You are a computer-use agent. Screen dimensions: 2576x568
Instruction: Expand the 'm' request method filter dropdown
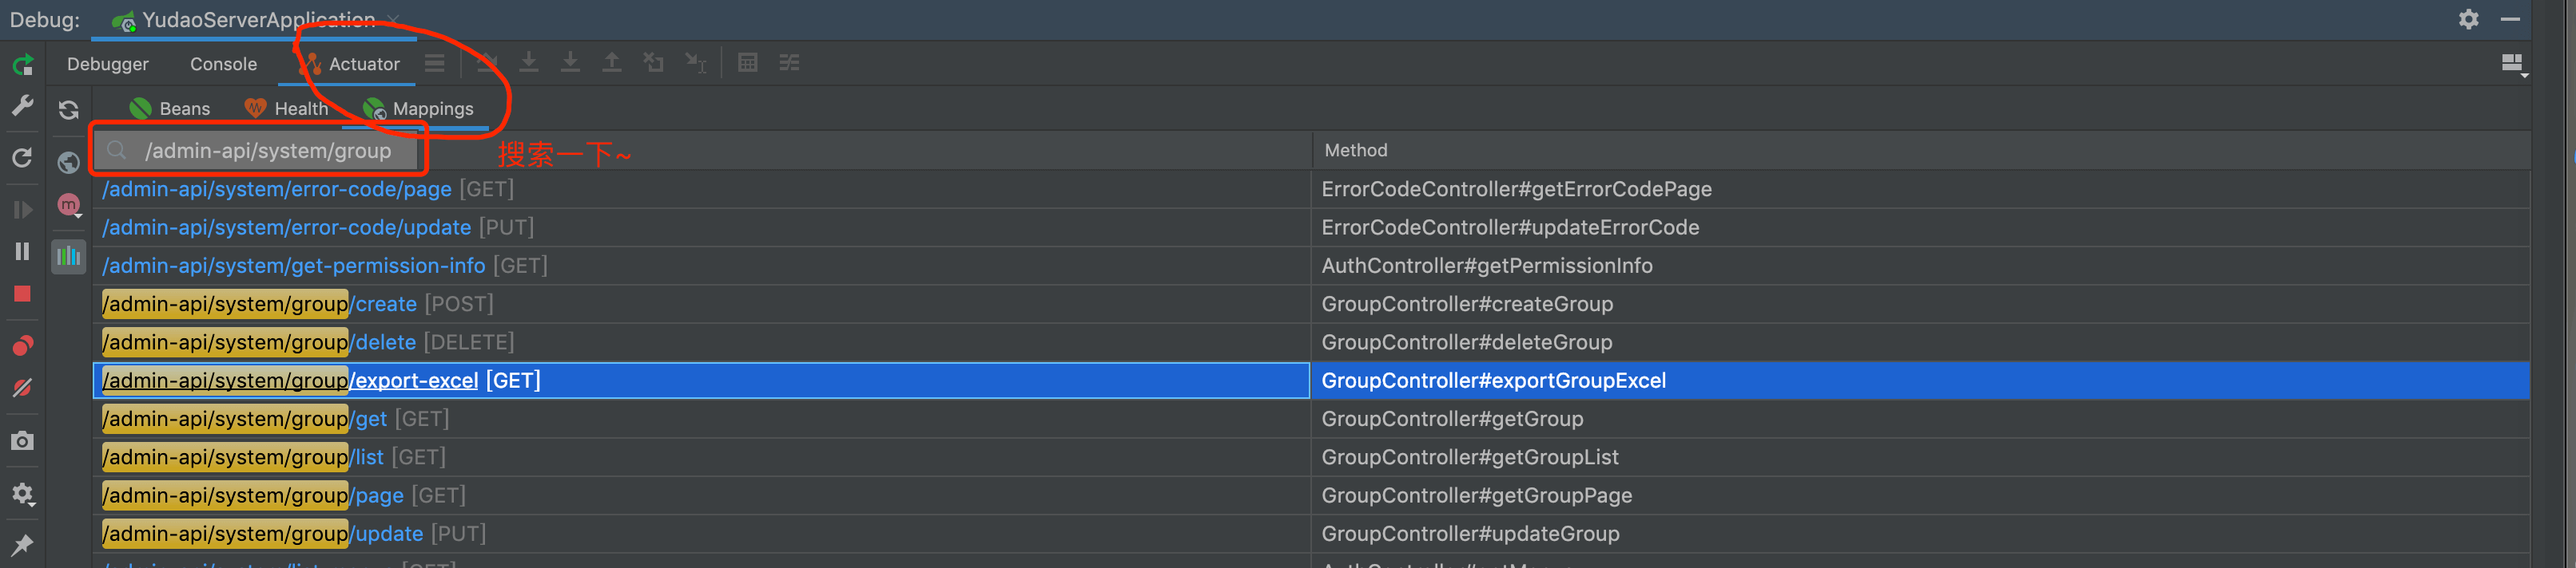(69, 206)
